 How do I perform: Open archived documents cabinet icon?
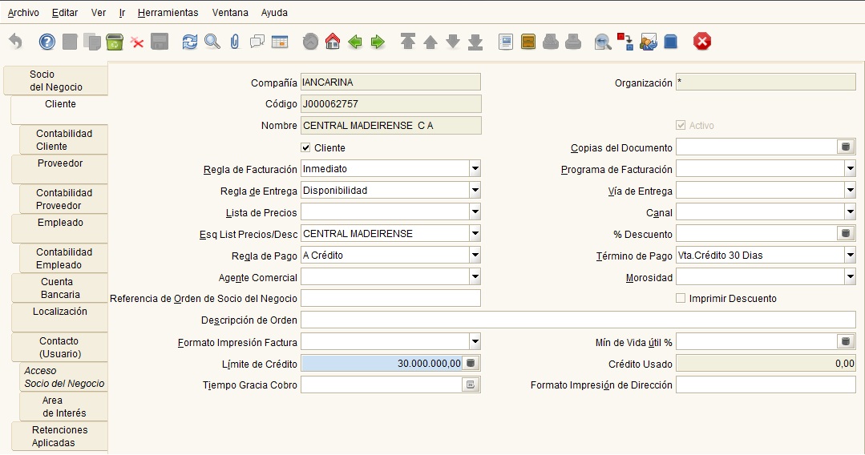coord(528,42)
